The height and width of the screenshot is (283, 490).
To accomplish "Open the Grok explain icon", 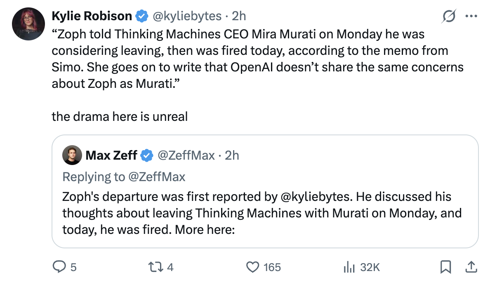I will click(x=448, y=17).
